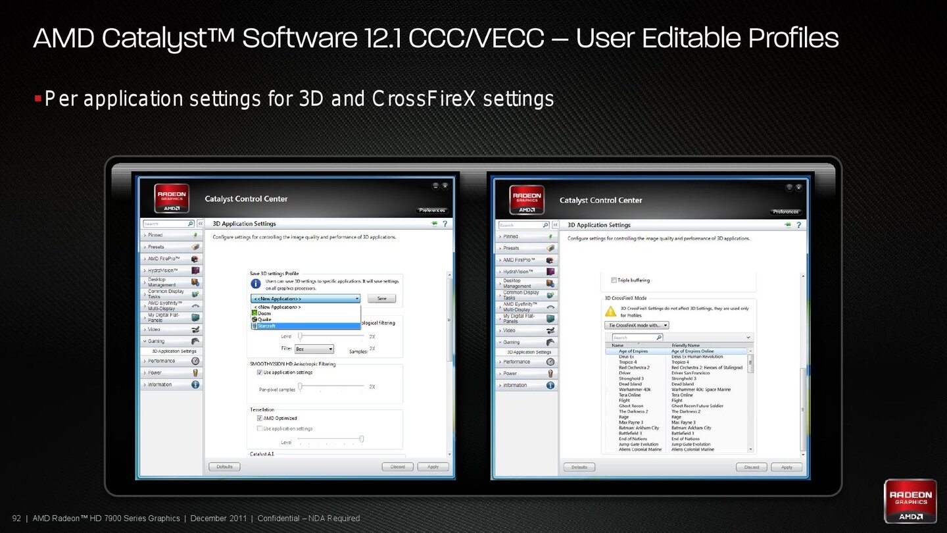Click search magnifier icon in left window
This screenshot has width=947, height=533.
(x=190, y=224)
